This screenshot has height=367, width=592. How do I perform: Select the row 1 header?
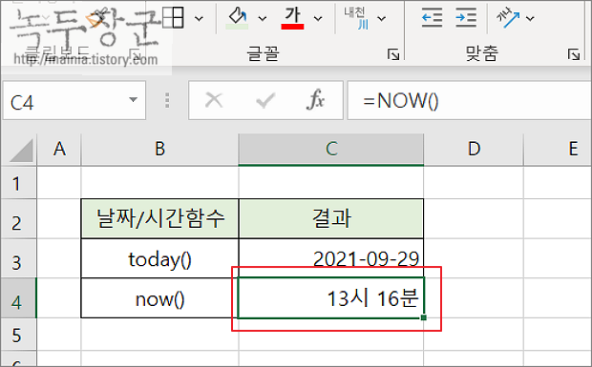pyautogui.click(x=18, y=183)
